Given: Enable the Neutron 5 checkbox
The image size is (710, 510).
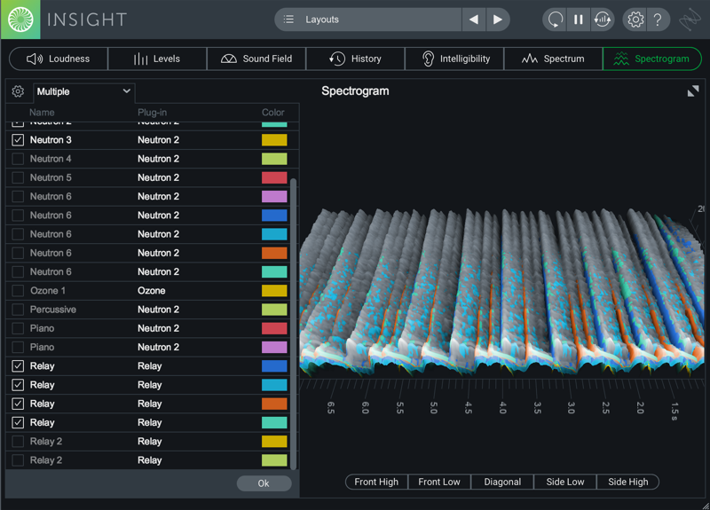Looking at the screenshot, I should tap(18, 177).
